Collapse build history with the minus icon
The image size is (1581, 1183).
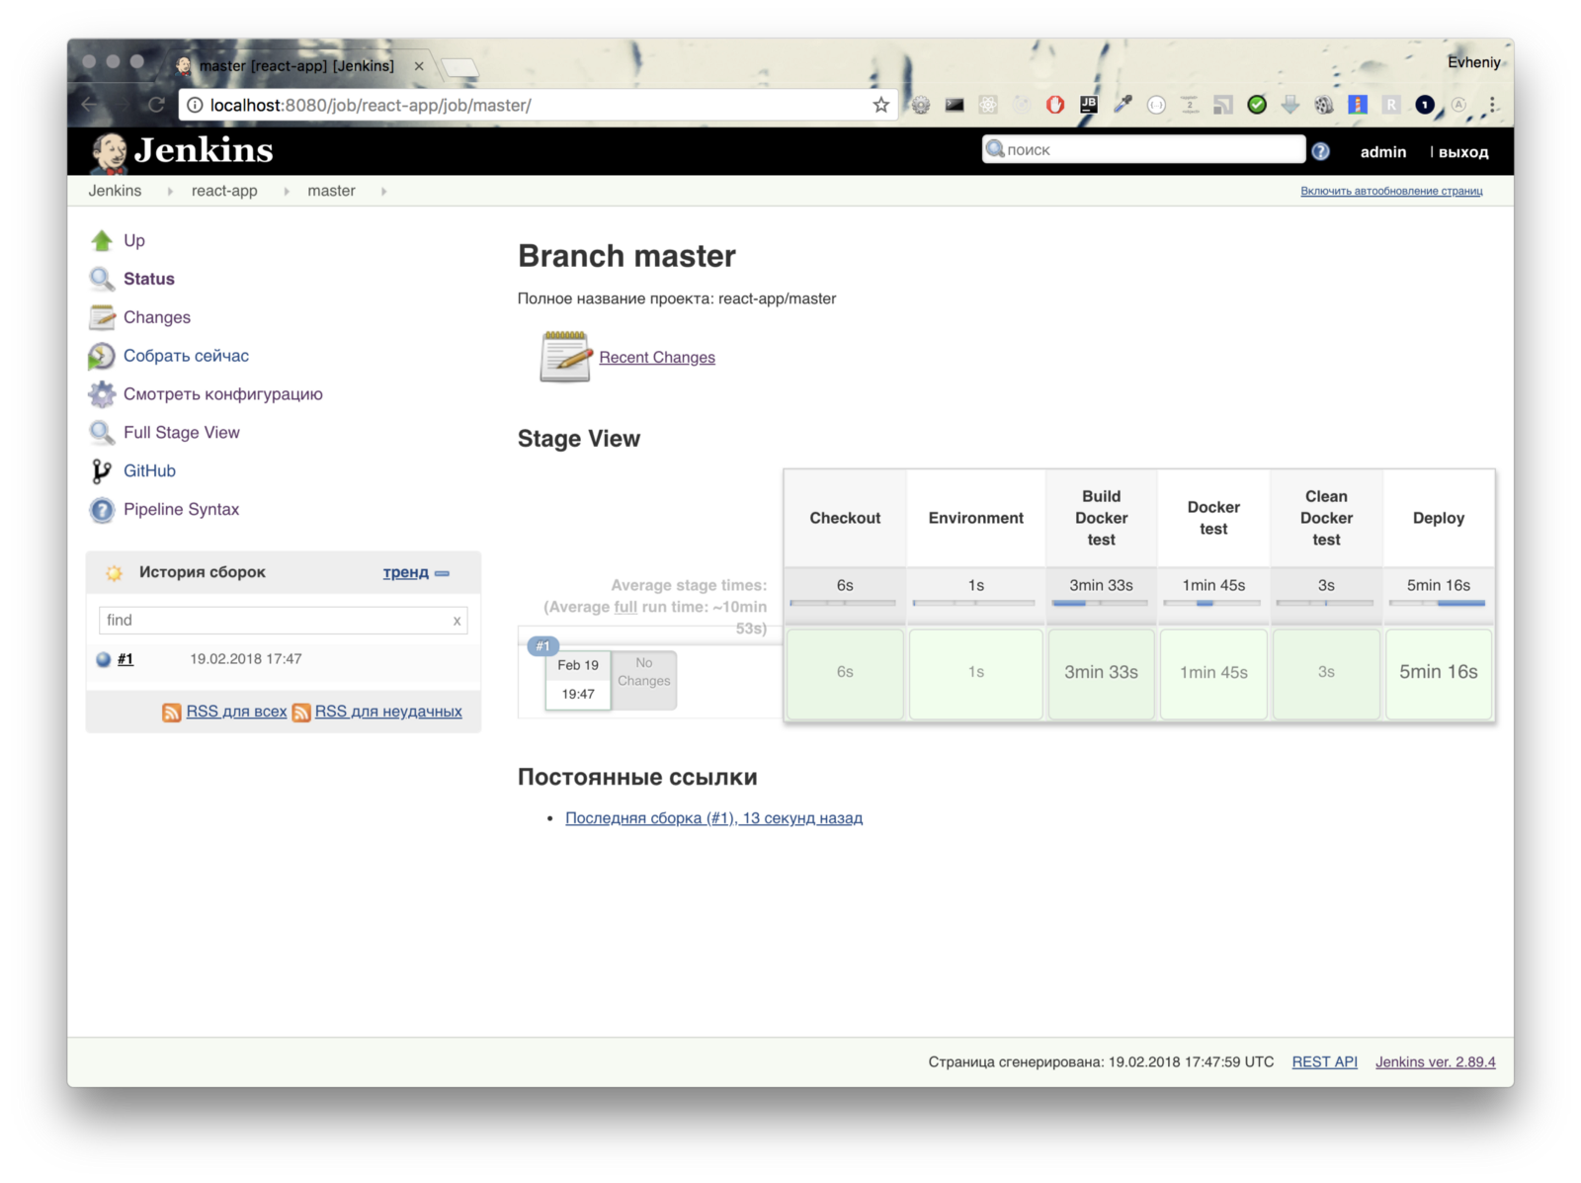(x=443, y=573)
